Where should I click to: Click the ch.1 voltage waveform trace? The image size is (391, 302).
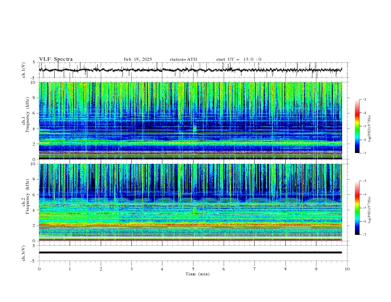point(190,70)
